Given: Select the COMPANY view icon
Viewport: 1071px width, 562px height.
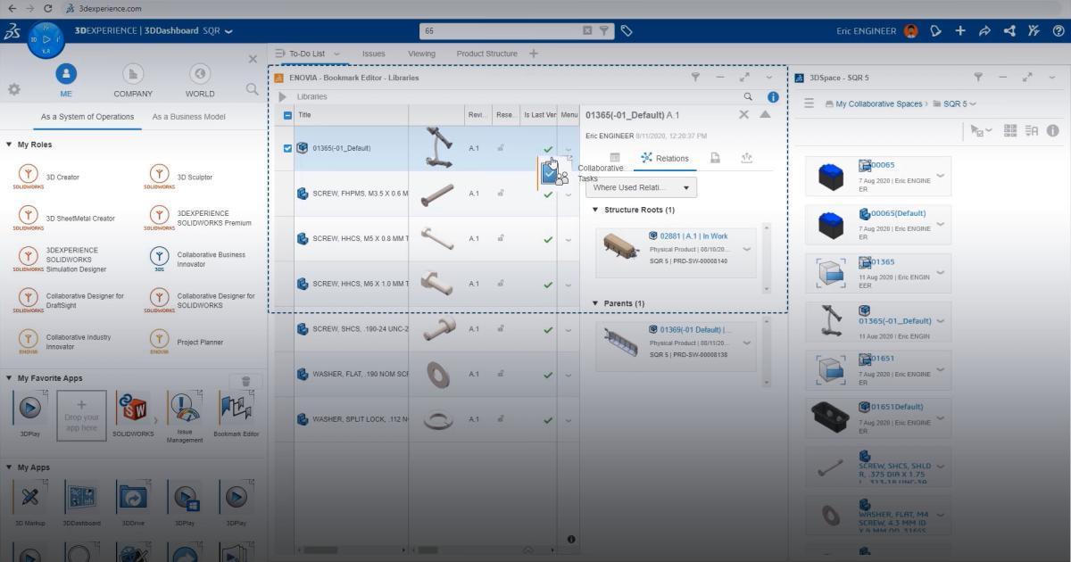Looking at the screenshot, I should pyautogui.click(x=133, y=74).
